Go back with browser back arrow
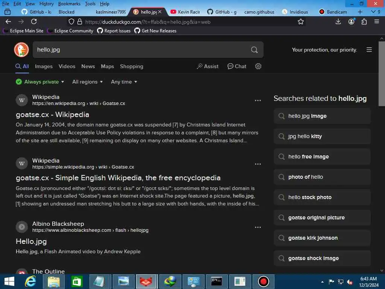 8,21
